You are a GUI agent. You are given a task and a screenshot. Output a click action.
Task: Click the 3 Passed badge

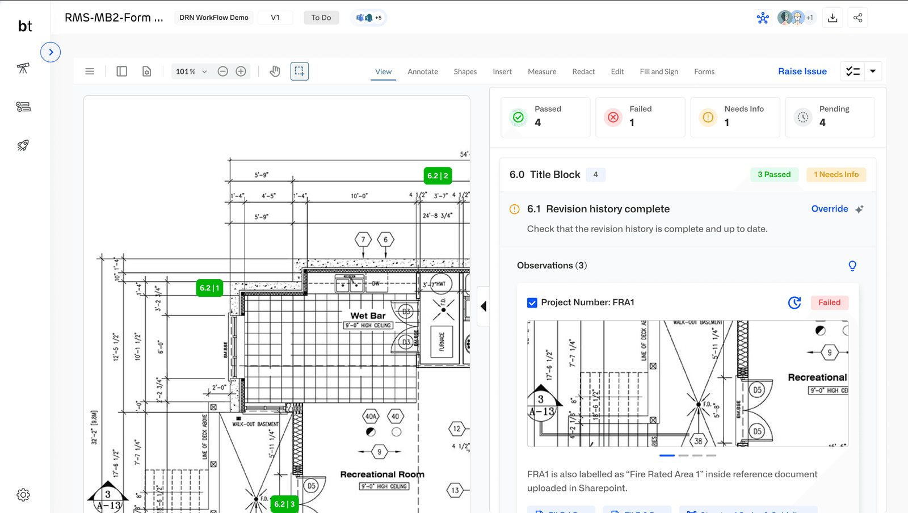tap(774, 175)
